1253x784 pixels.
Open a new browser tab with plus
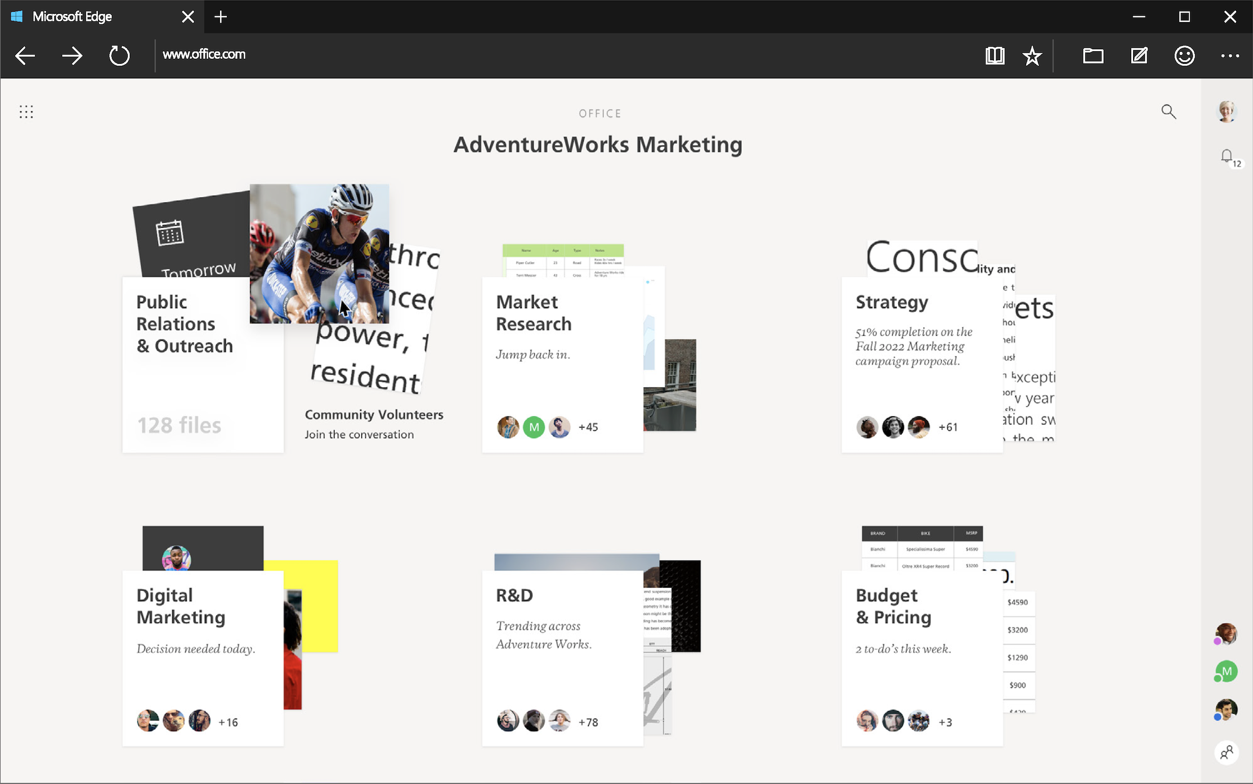click(x=221, y=17)
